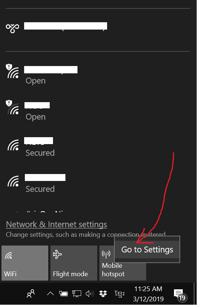This screenshot has height=305, width=197.
Task: Open the volume speaker icon
Action: tap(90, 294)
